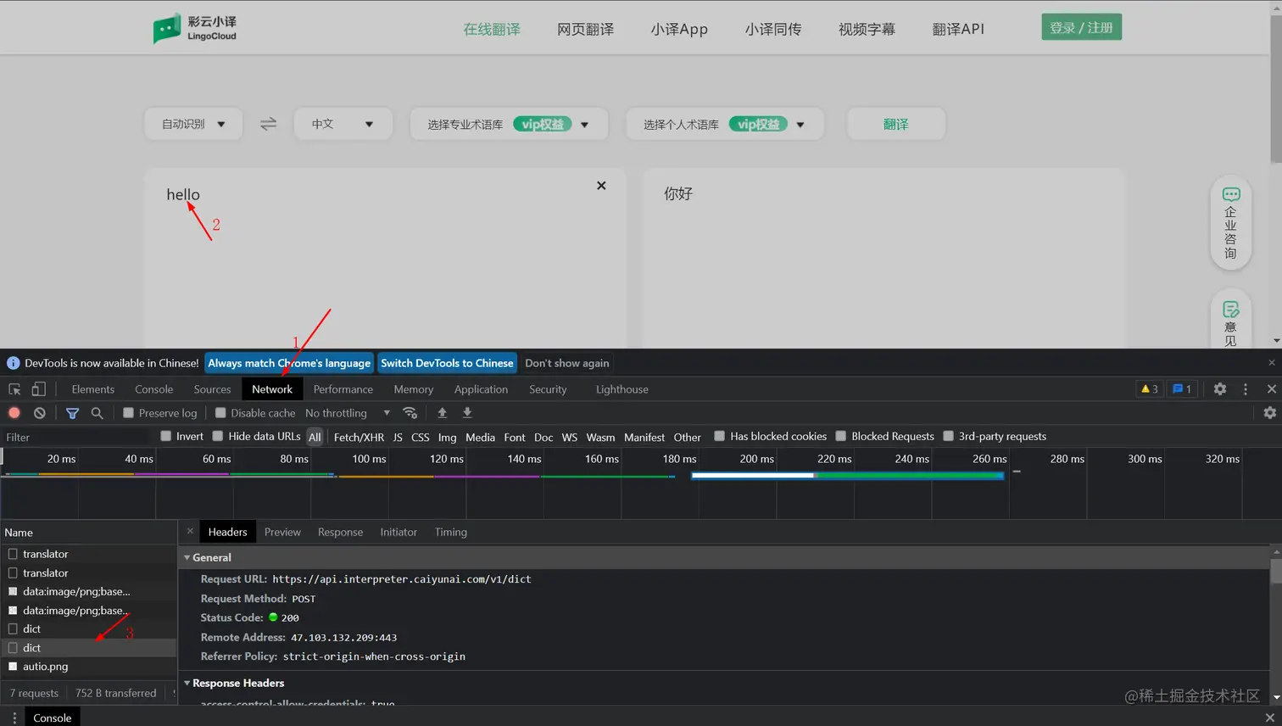1282x726 pixels.
Task: Open the Timing tab of request
Action: point(451,532)
